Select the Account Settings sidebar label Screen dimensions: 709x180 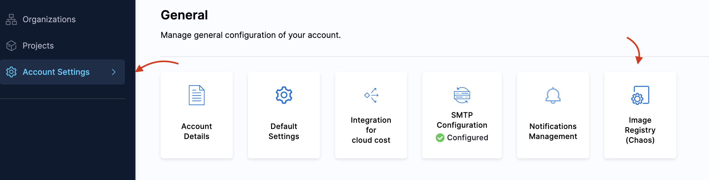[x=56, y=72]
